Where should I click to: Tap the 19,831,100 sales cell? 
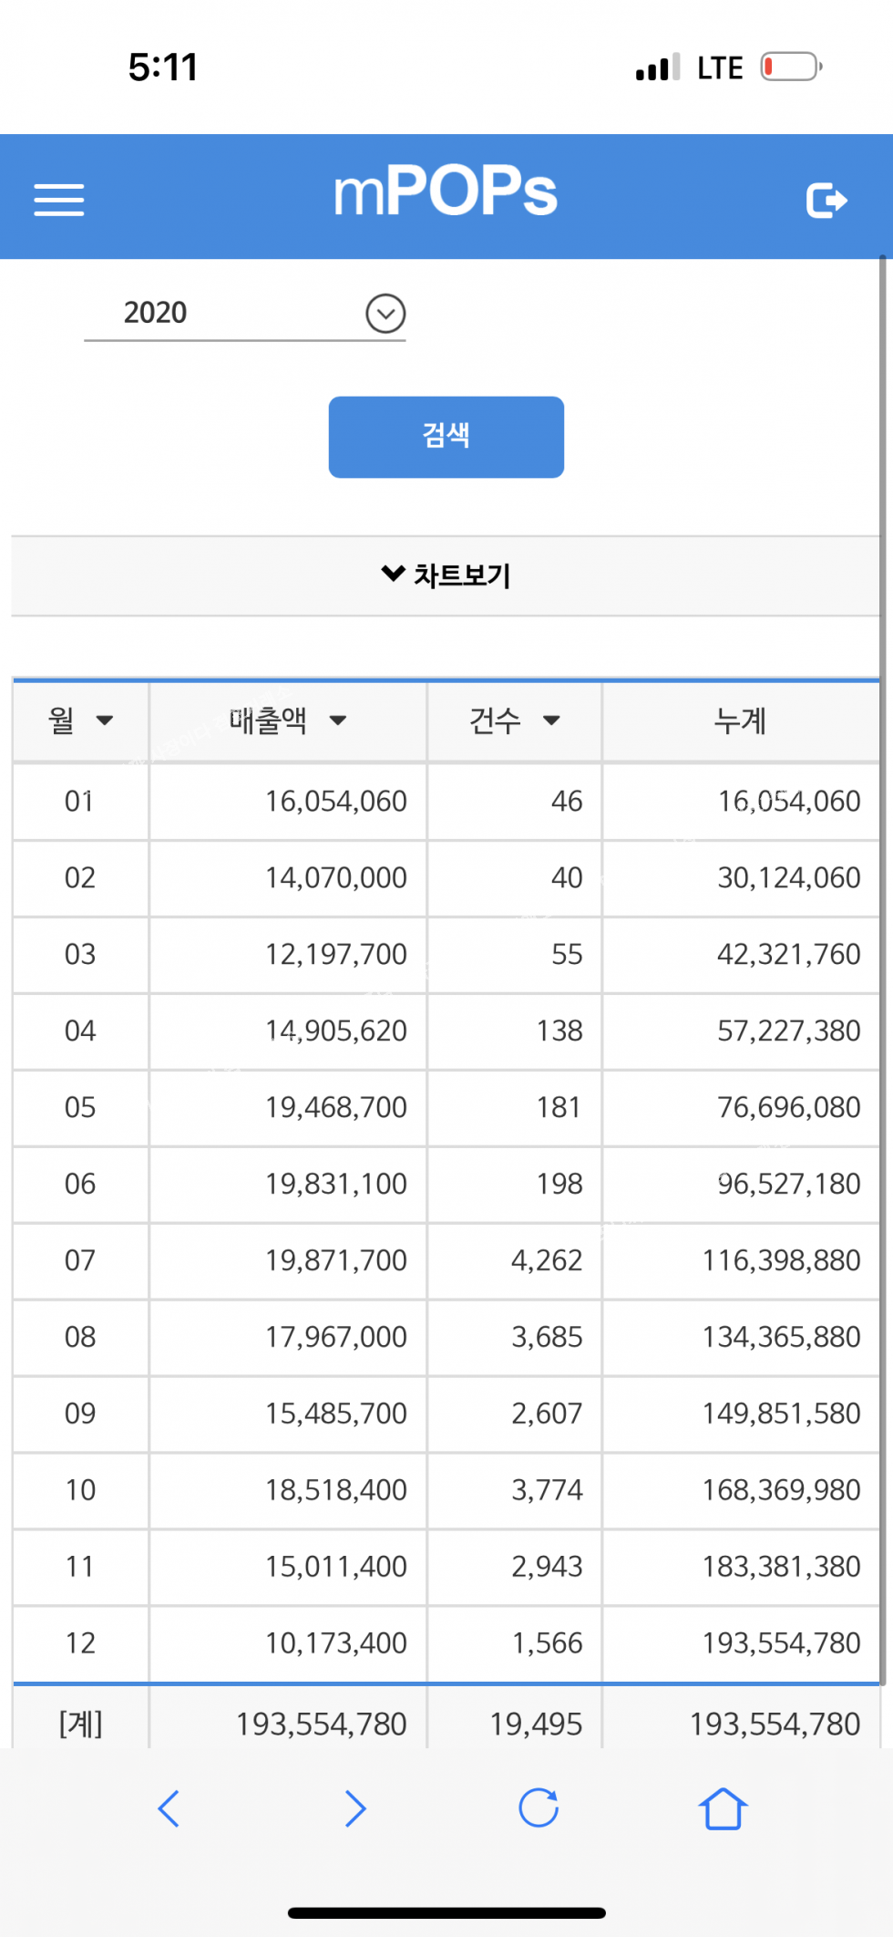point(335,1184)
